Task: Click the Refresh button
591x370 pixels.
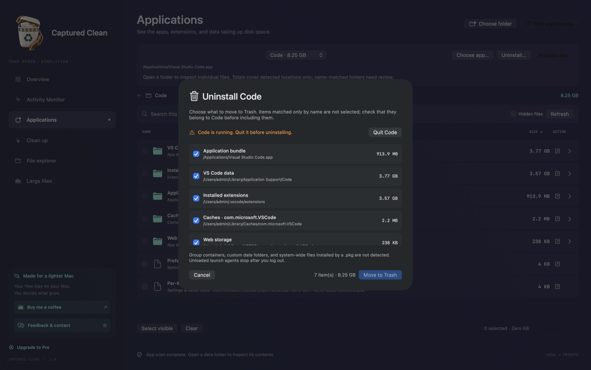Action: coord(560,114)
